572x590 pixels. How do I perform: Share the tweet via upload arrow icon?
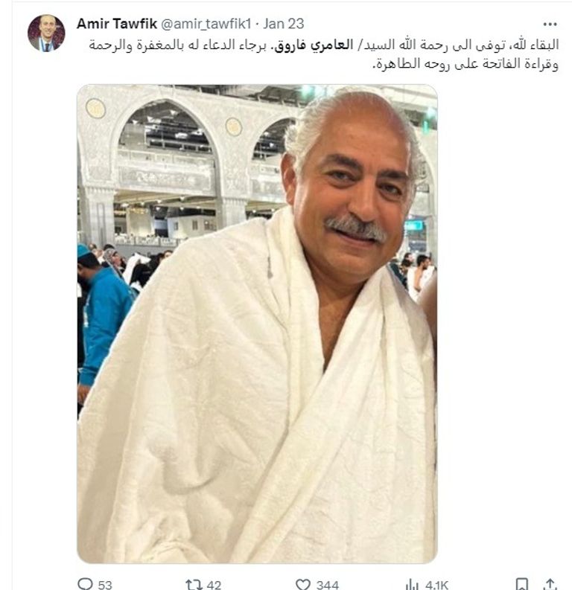point(550,584)
